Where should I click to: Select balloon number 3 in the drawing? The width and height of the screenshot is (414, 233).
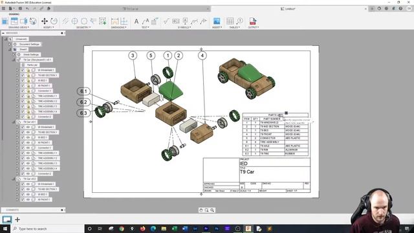click(x=133, y=56)
